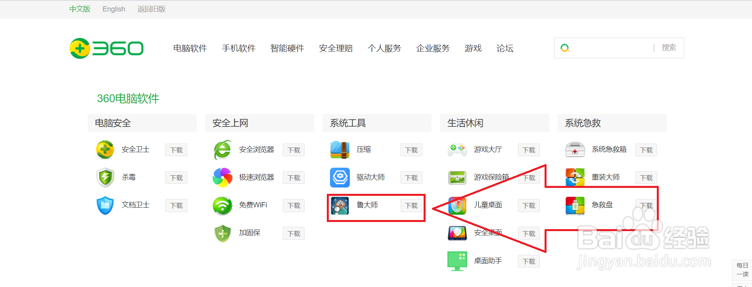
Task: Open the 电脑软件 menu
Action: (190, 48)
